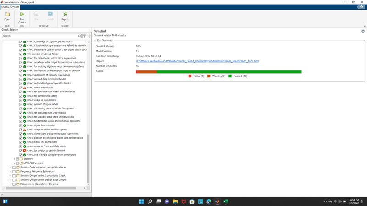The image size is (367, 206).
Task: Click MATLAB Functions folder icon
Action: click(21, 163)
